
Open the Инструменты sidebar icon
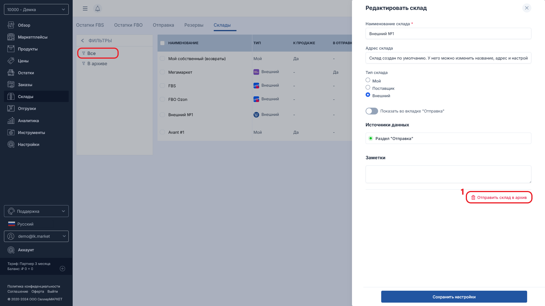[11, 133]
